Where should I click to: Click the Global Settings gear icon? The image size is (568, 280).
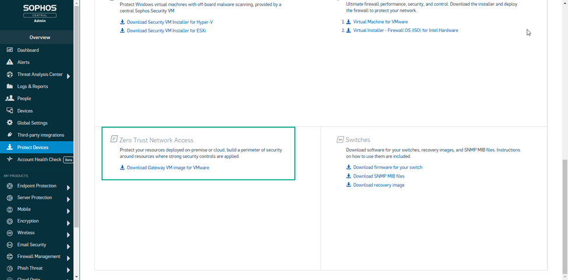click(10, 123)
